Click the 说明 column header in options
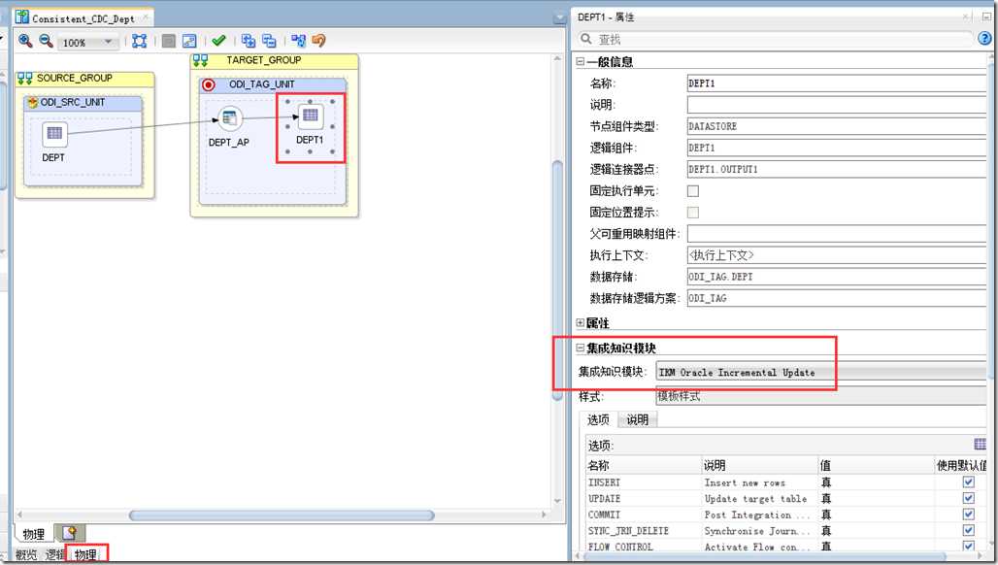The width and height of the screenshot is (998, 565). (759, 466)
